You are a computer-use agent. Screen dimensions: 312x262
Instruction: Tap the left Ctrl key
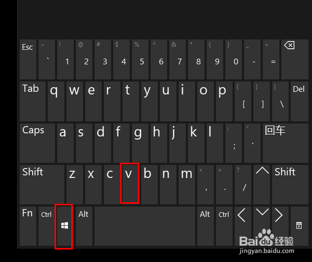pyautogui.click(x=47, y=226)
